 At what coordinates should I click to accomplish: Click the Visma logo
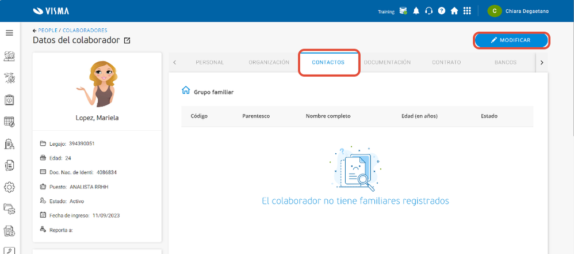point(51,11)
